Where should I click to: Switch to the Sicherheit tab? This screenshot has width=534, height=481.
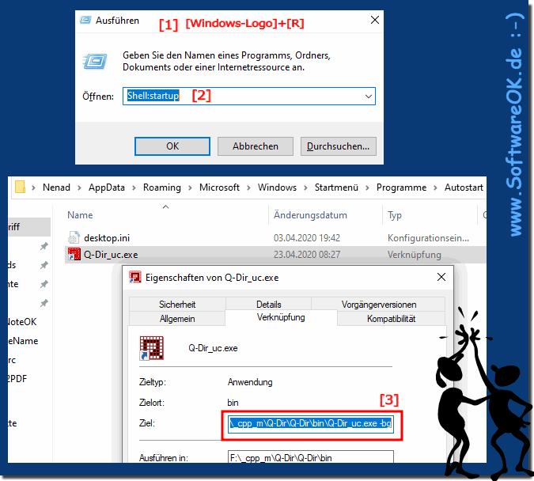point(177,304)
